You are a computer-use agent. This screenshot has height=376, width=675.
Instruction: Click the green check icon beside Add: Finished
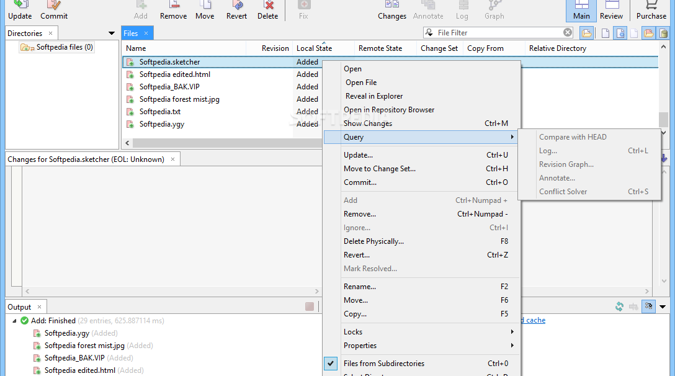pyautogui.click(x=25, y=321)
